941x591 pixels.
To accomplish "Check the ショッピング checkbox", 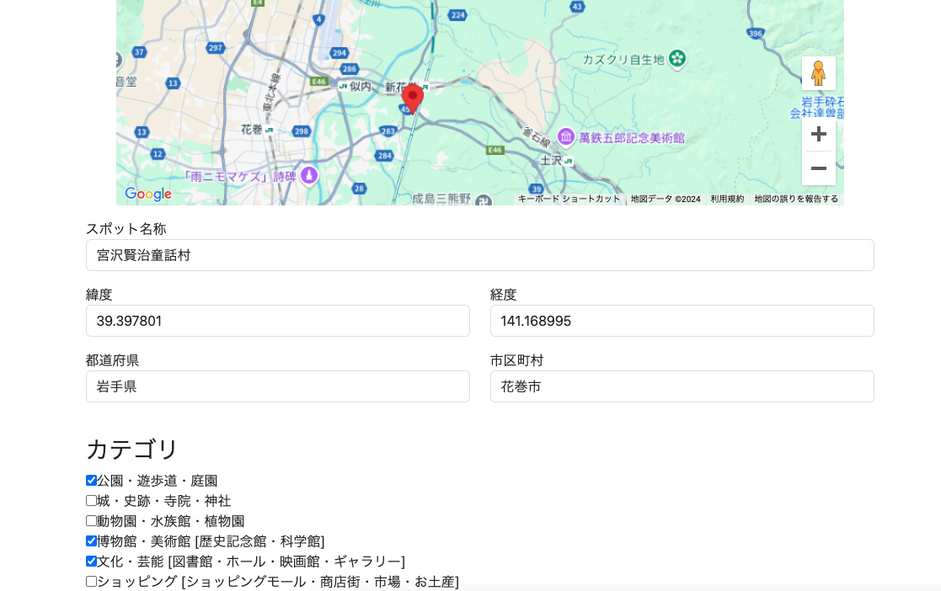I will (x=91, y=582).
